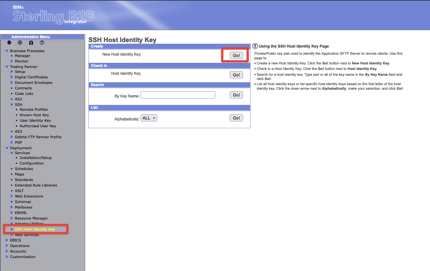Expand the Monitor arrow

tap(12, 61)
